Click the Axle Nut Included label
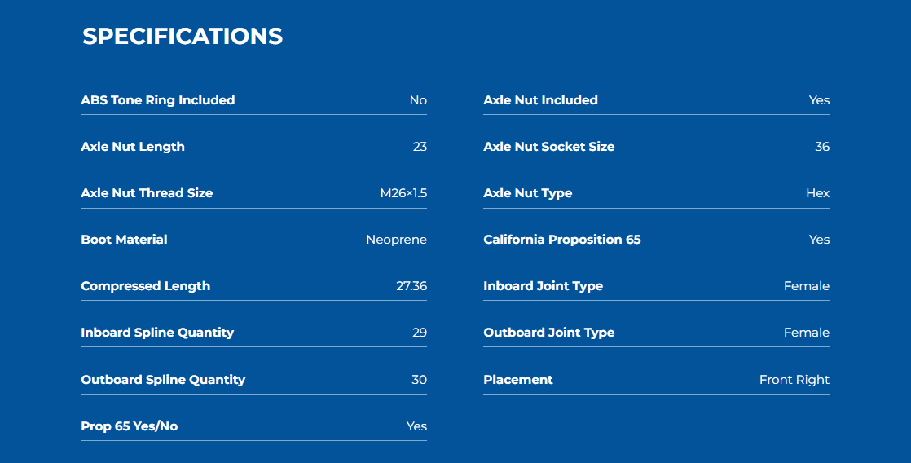The height and width of the screenshot is (463, 911). (x=540, y=100)
